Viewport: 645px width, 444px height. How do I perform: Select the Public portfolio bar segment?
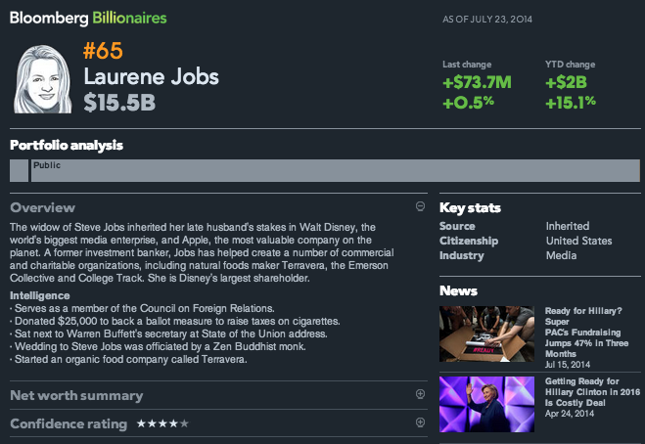(x=336, y=170)
